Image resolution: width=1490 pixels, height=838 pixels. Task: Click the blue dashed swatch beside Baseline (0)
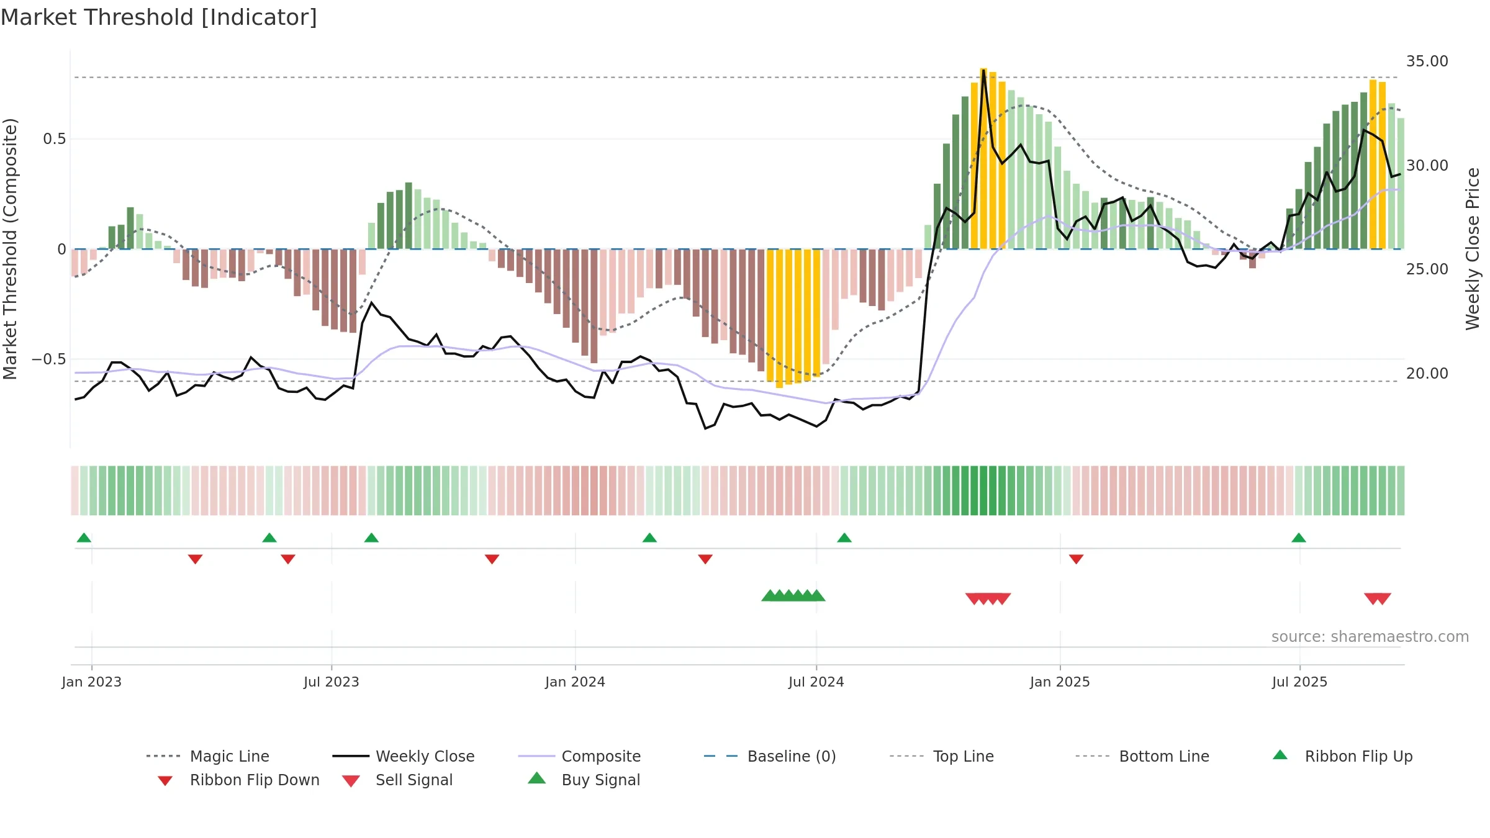(x=721, y=756)
